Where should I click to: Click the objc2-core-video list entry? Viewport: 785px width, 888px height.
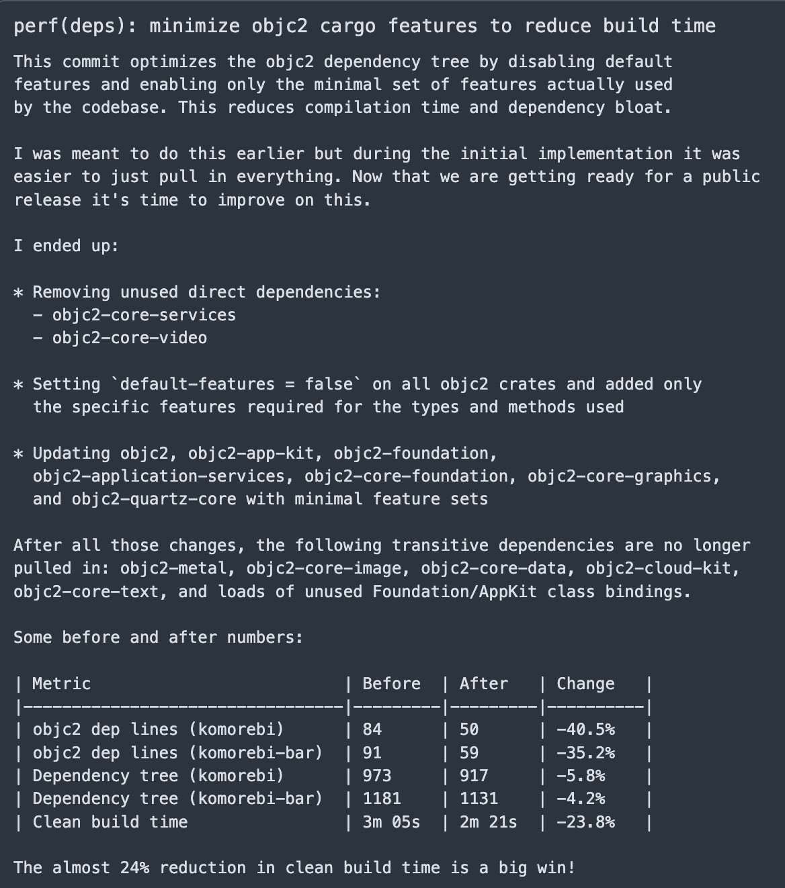pyautogui.click(x=129, y=338)
